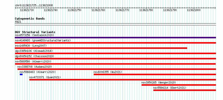The width and height of the screenshot is (223, 100).
Task: Click the red nsv3950265 variant bar
Action: point(179,85)
